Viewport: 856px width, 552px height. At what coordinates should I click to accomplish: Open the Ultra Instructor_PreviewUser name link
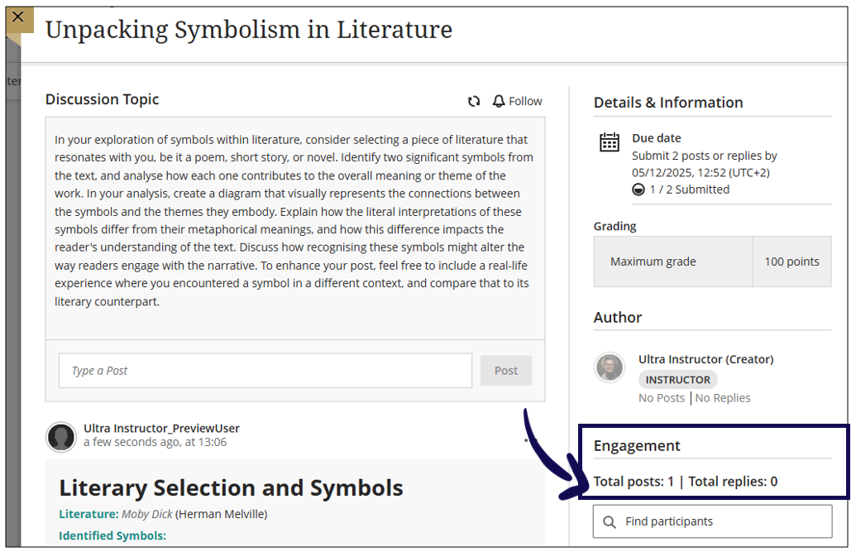tap(161, 428)
